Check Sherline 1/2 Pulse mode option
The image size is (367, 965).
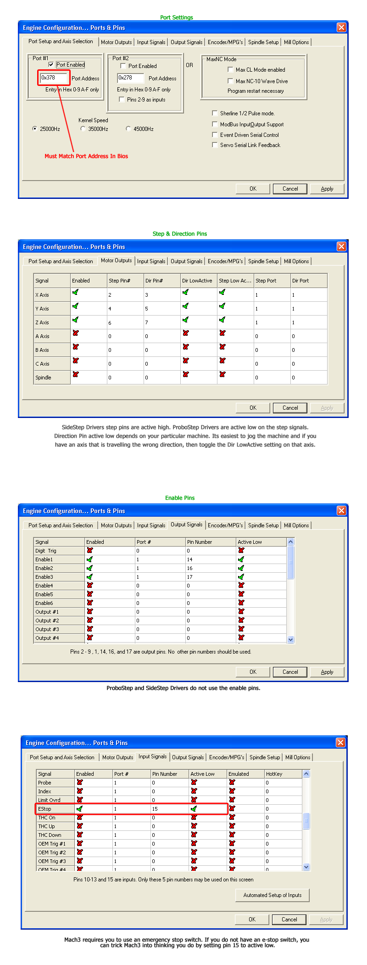pos(215,113)
